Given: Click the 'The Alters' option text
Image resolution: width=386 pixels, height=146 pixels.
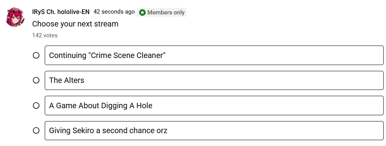Looking at the screenshot, I should [x=67, y=80].
